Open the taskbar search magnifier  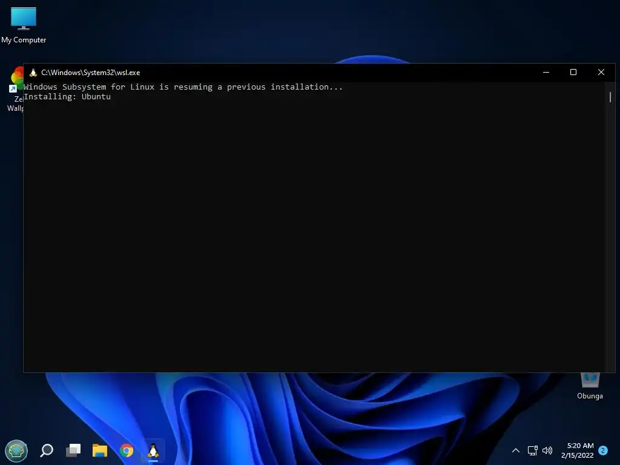click(47, 450)
